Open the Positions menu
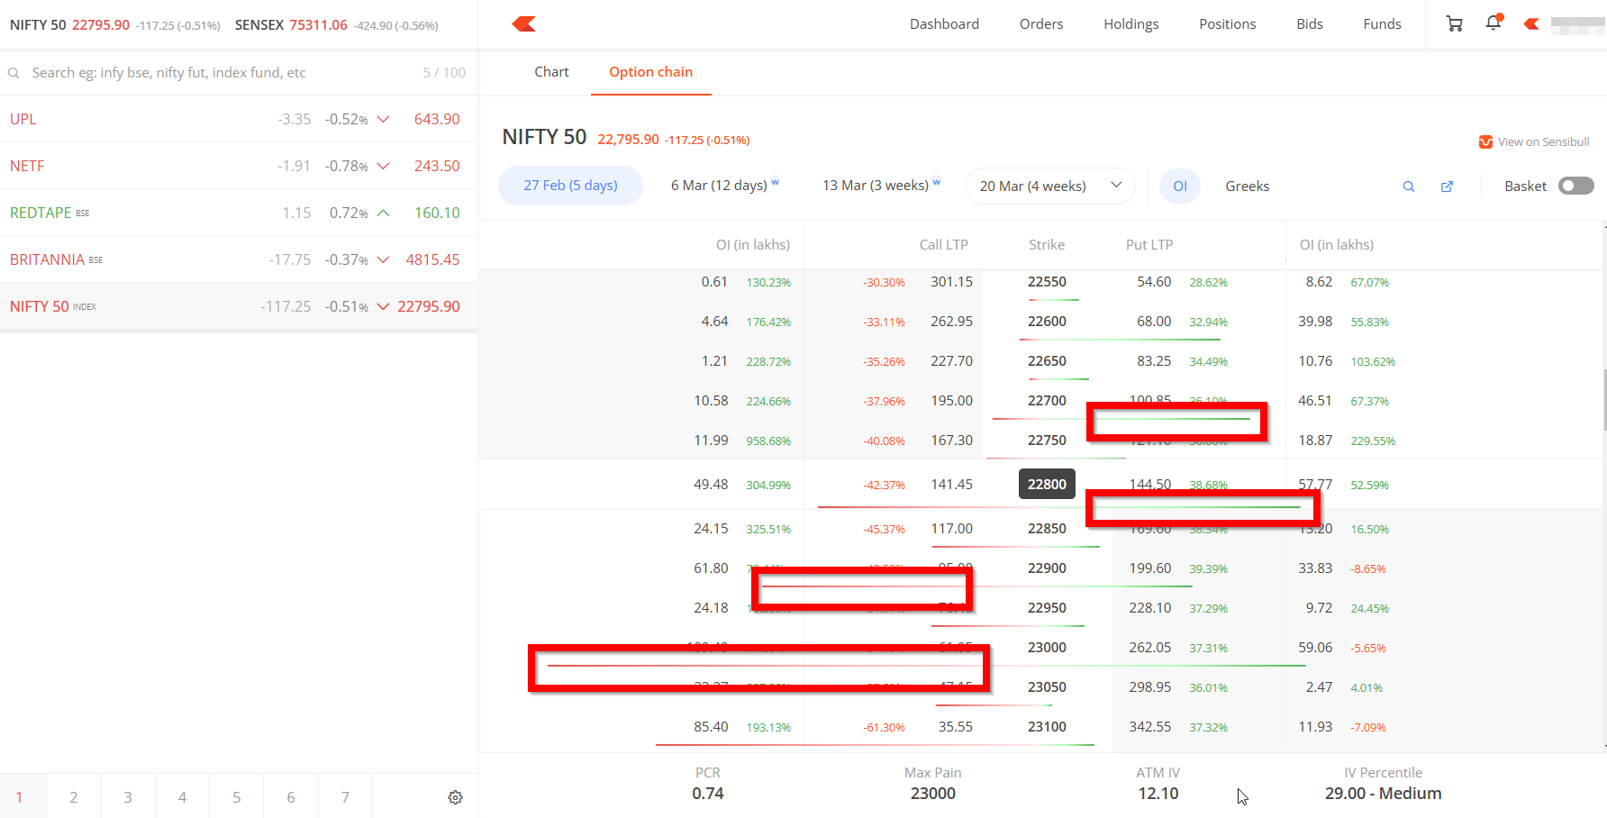The width and height of the screenshot is (1607, 818). point(1227,24)
